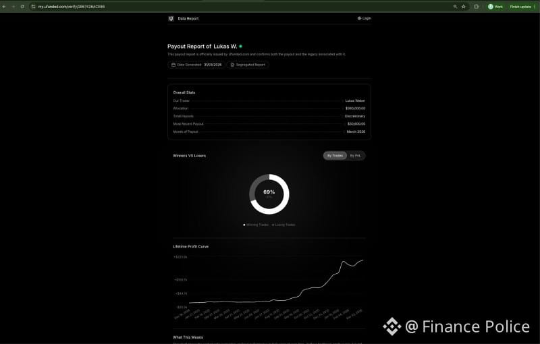Image resolution: width=540 pixels, height=344 pixels.
Task: Click the zoom magnifier icon in the address bar
Action: 455,7
